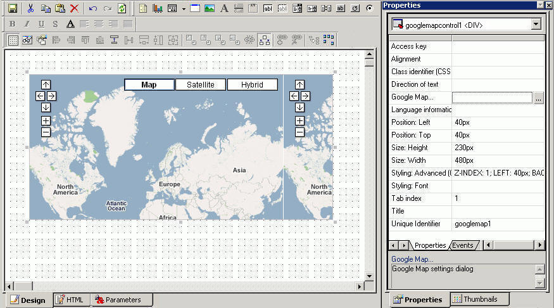554x308 pixels.
Task: Open the report type dropdown arrow in the toolbar
Action: (184, 9)
